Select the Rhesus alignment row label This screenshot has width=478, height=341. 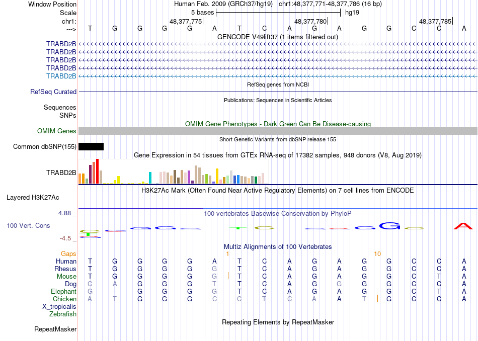tap(65, 269)
